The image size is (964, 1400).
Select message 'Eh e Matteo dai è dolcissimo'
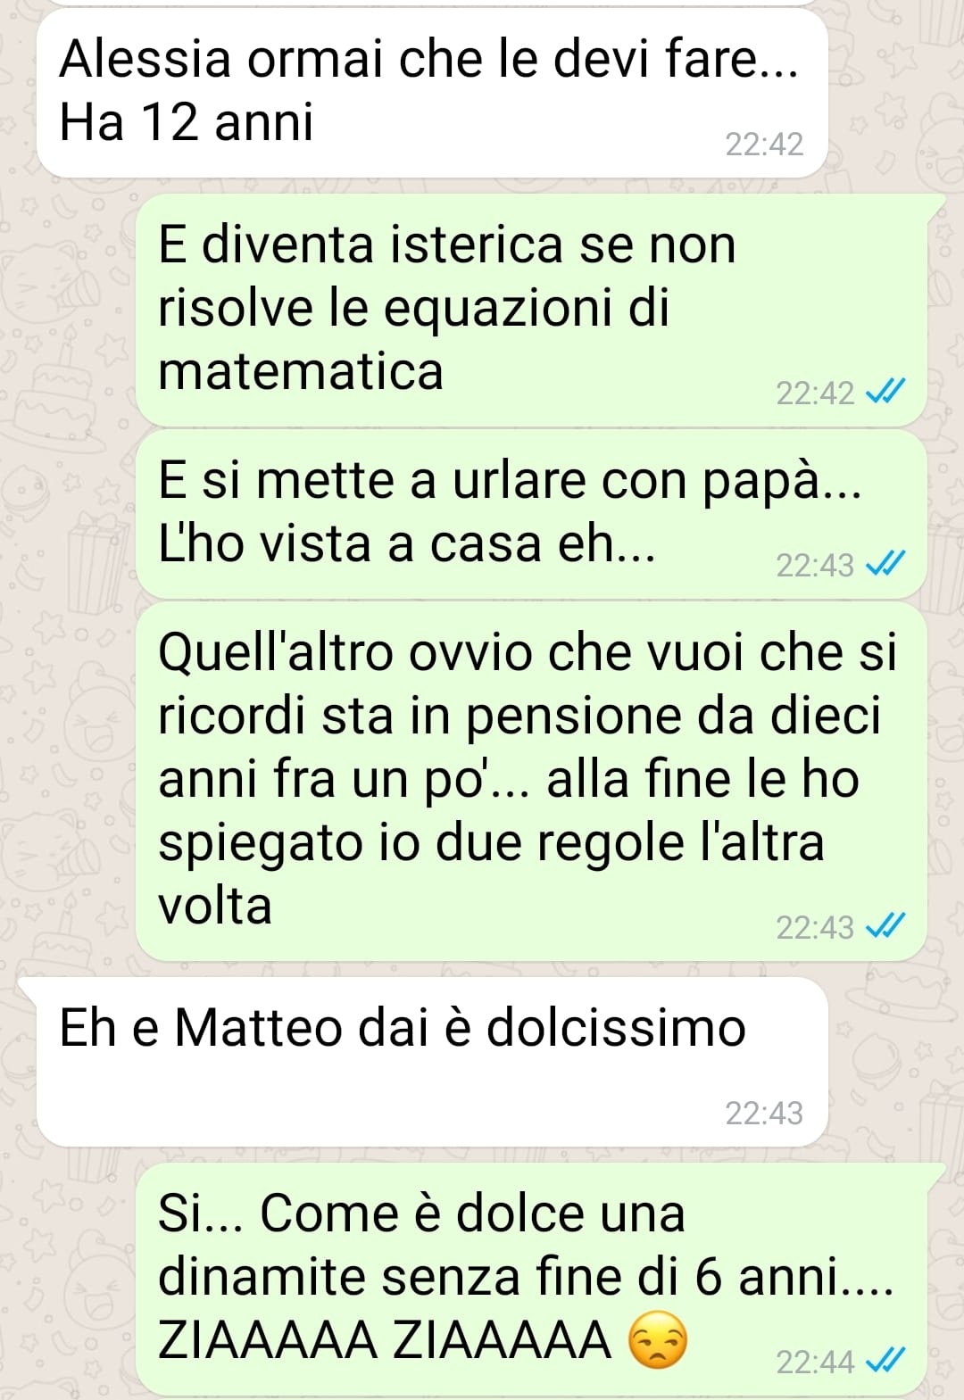tap(432, 1062)
